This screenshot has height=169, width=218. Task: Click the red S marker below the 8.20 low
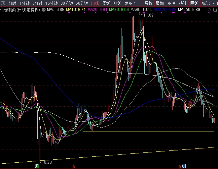(x=74, y=166)
